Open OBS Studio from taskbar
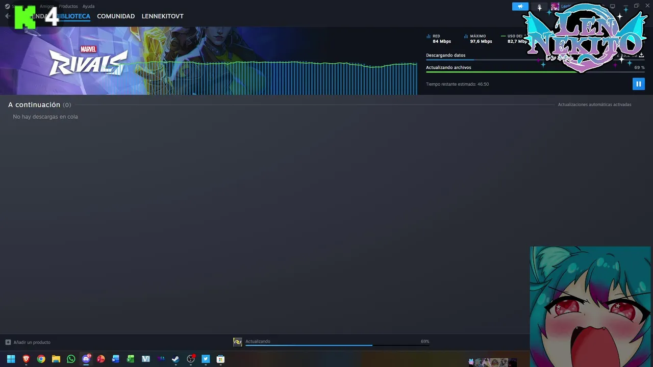Viewport: 653px width, 367px height. (191, 359)
